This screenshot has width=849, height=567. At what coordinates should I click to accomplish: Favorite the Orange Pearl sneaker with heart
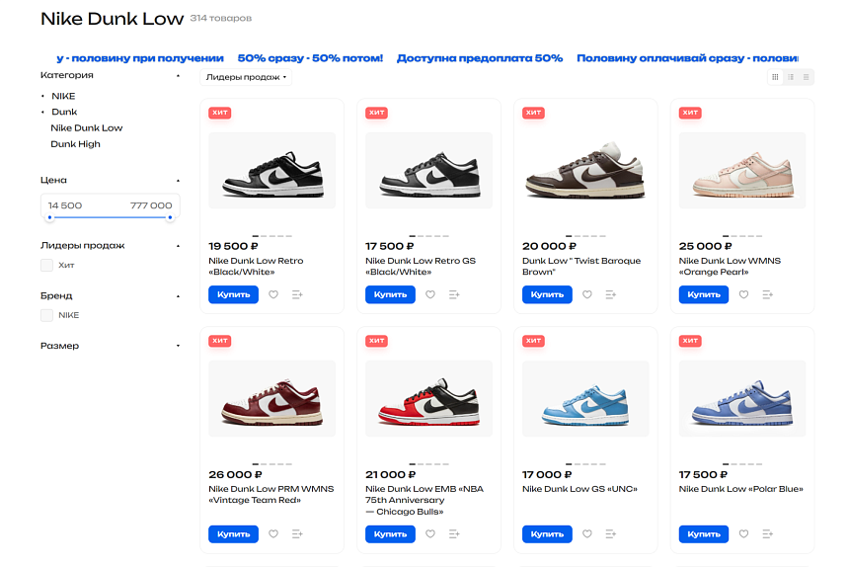744,294
